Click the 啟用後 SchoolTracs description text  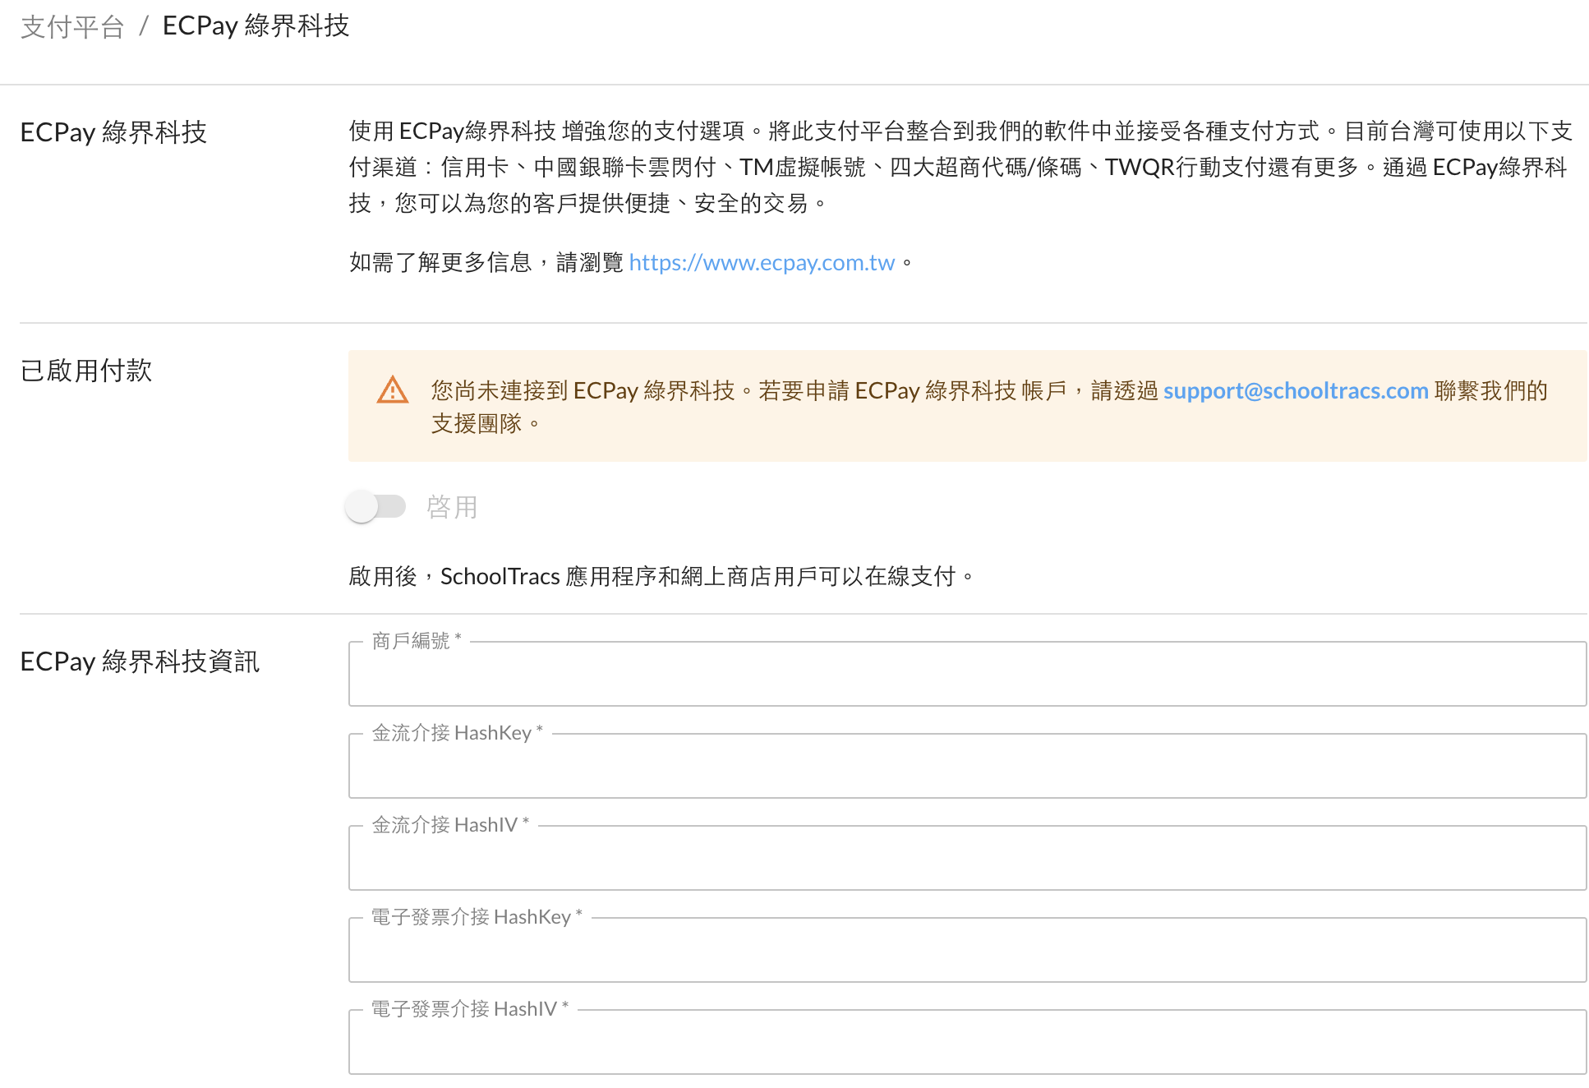coord(661,576)
